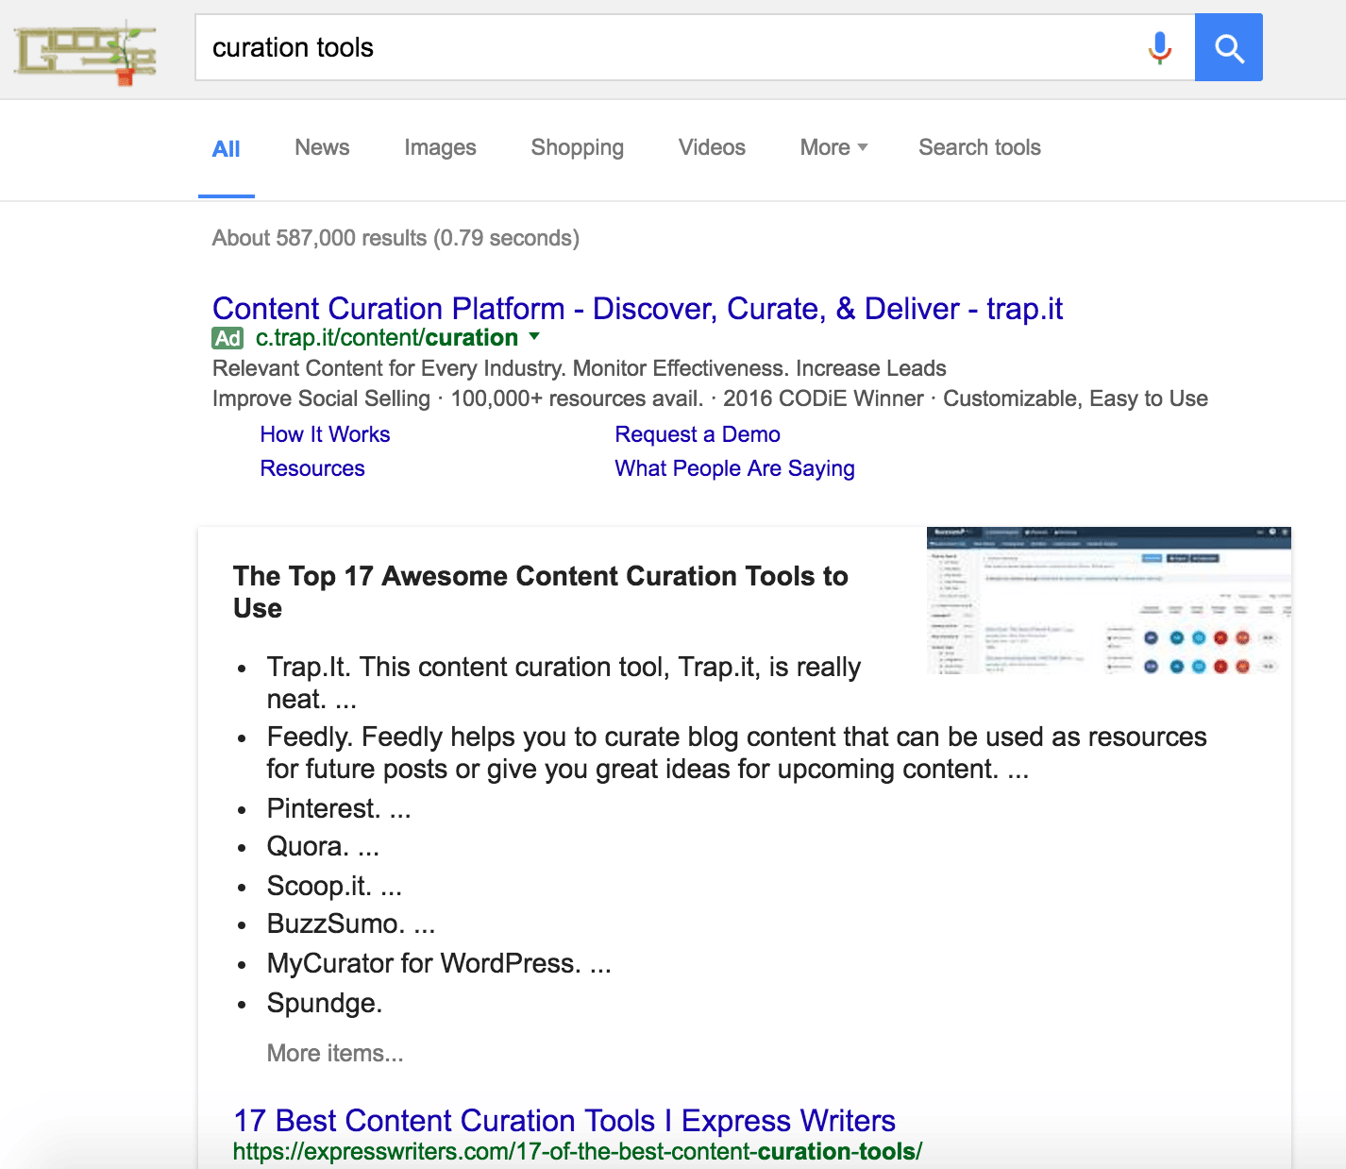1346x1169 pixels.
Task: Click ad text 'Relevant Content for Every Industry'
Action: click(390, 368)
